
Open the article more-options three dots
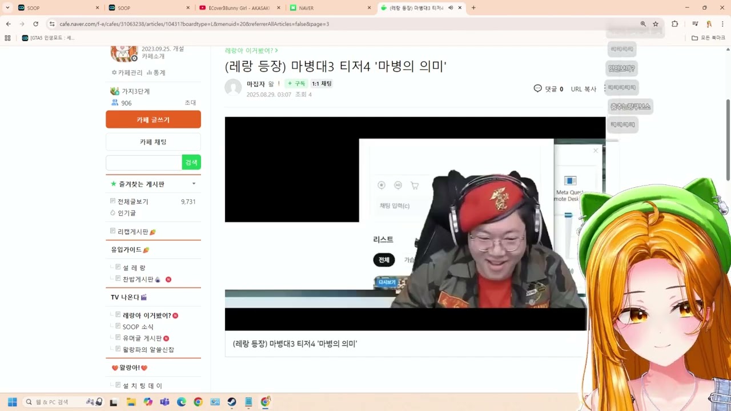pyautogui.click(x=604, y=88)
